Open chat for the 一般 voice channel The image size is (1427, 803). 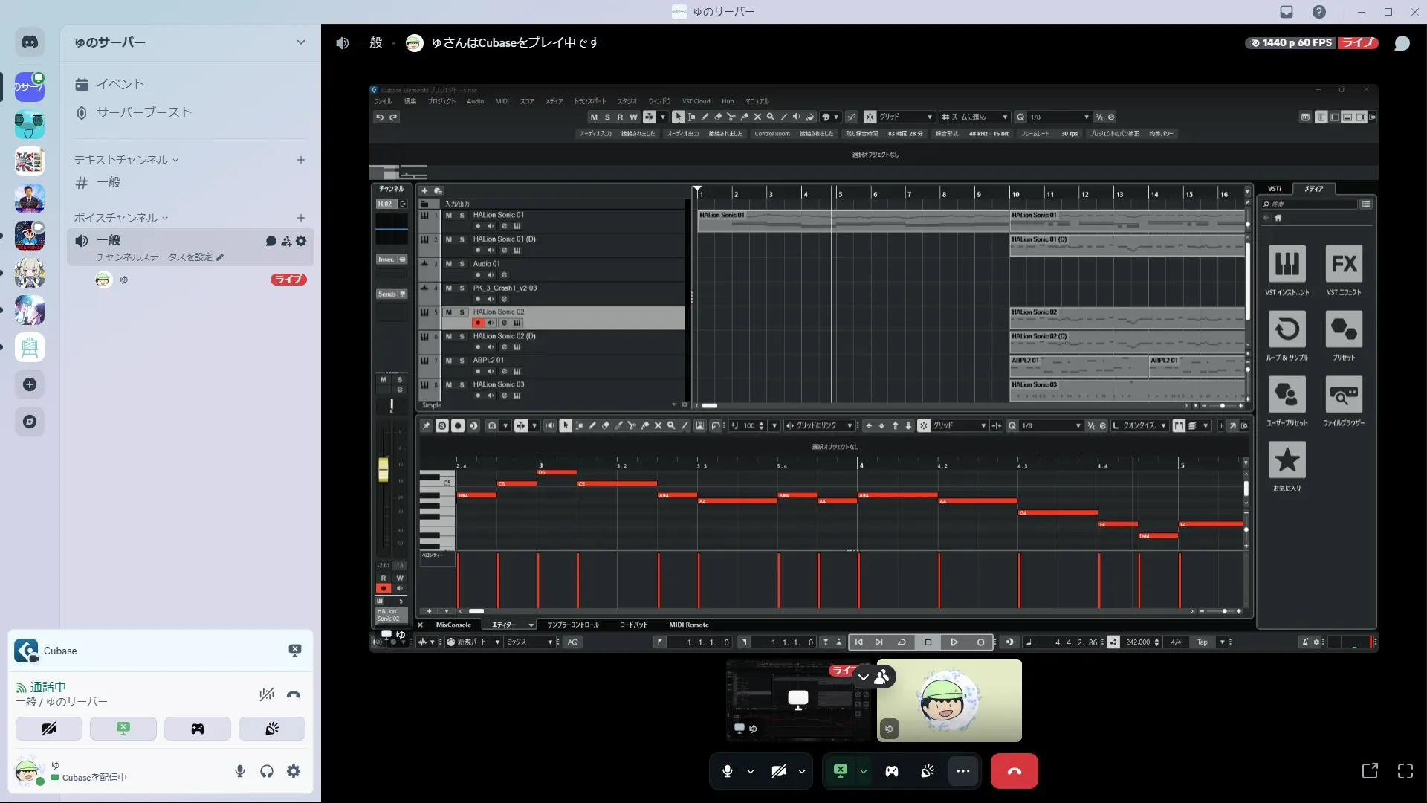[x=271, y=241]
